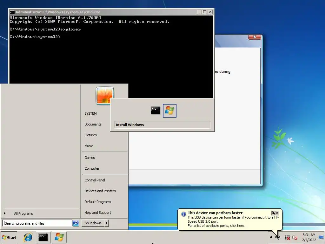The width and height of the screenshot is (325, 244).
Task: Open Documents from Start menu
Action: click(x=93, y=124)
